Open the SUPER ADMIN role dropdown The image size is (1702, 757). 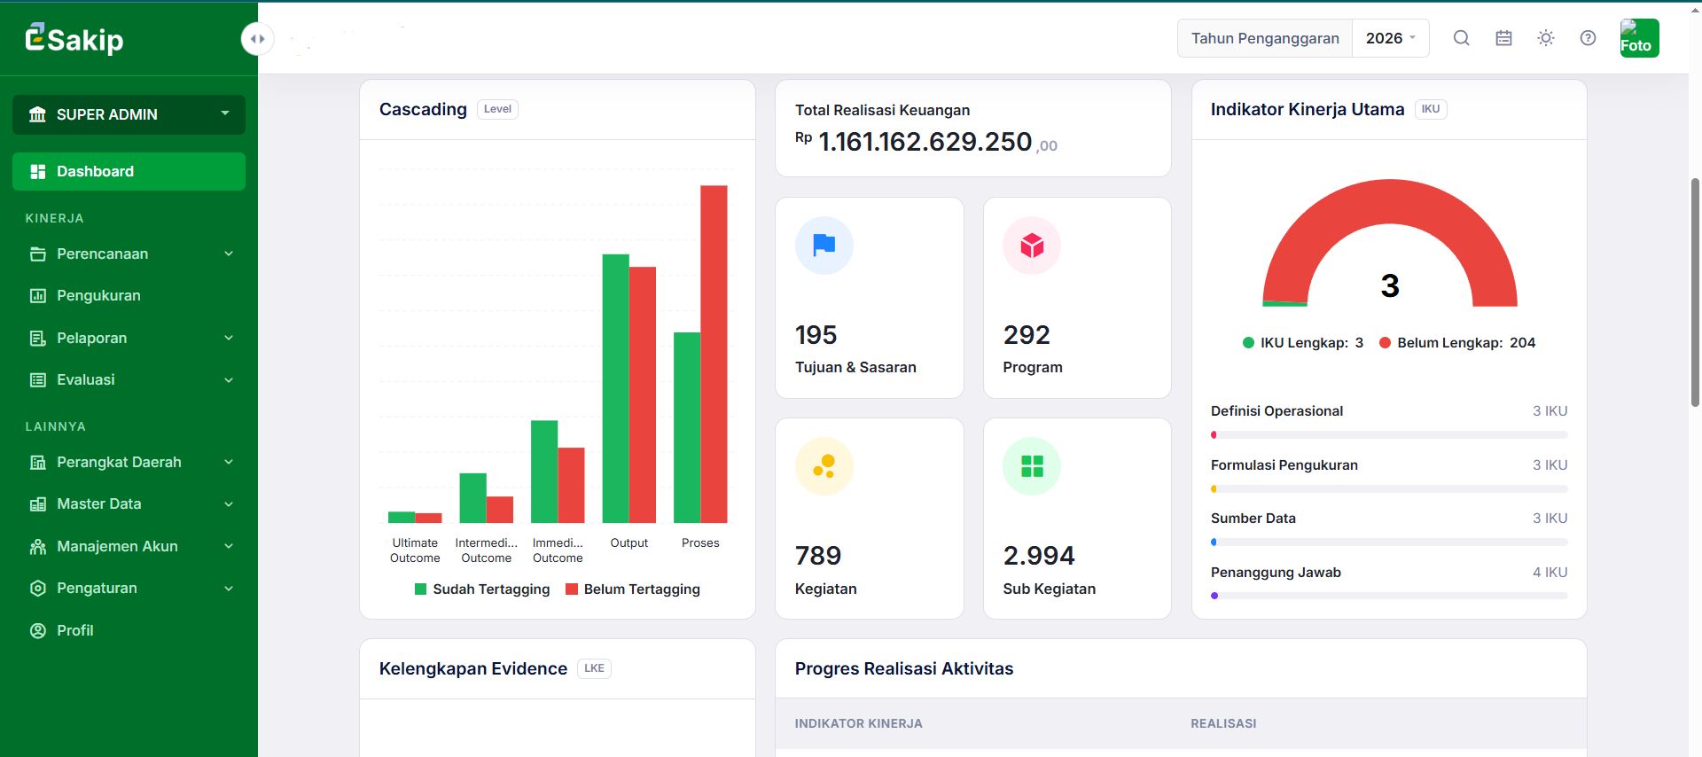coord(129,114)
